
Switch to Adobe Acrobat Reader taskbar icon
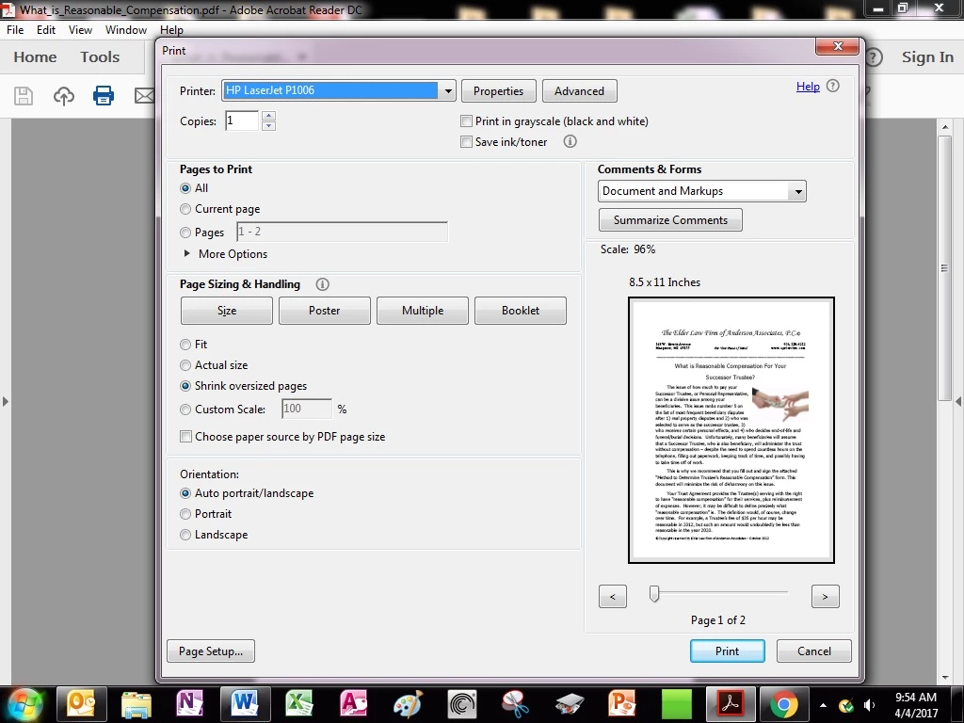click(x=730, y=703)
